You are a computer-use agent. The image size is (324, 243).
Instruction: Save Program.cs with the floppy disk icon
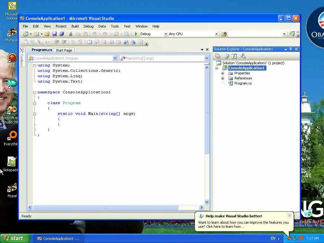pos(54,34)
